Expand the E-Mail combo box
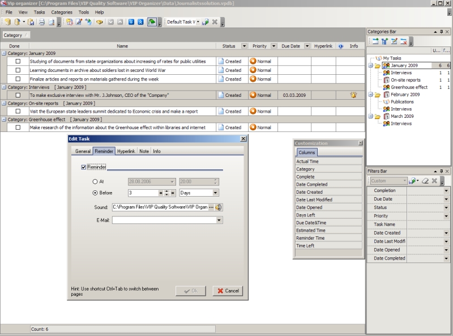The height and width of the screenshot is (336, 453). coord(219,220)
